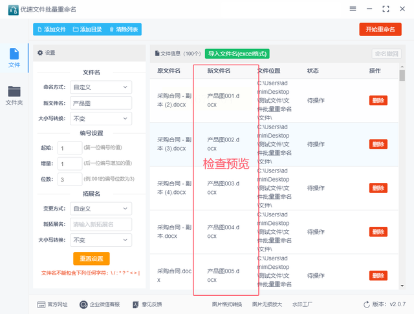Click the scrollbar down arrow
The width and height of the screenshot is (414, 314).
(402, 286)
